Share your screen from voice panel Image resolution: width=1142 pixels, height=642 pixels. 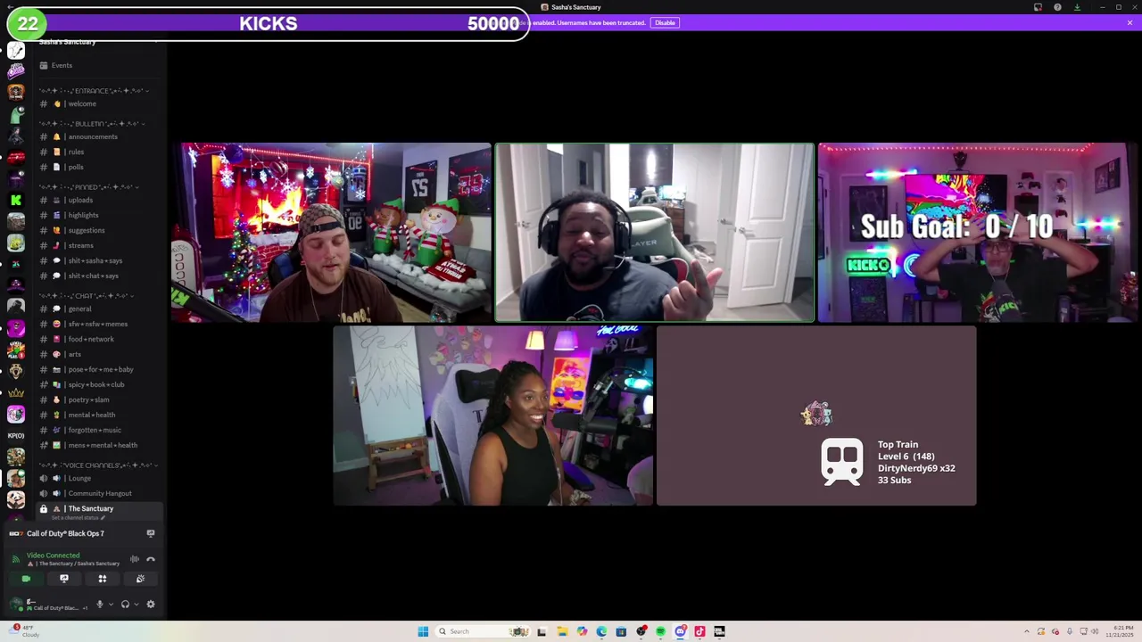pyautogui.click(x=64, y=579)
